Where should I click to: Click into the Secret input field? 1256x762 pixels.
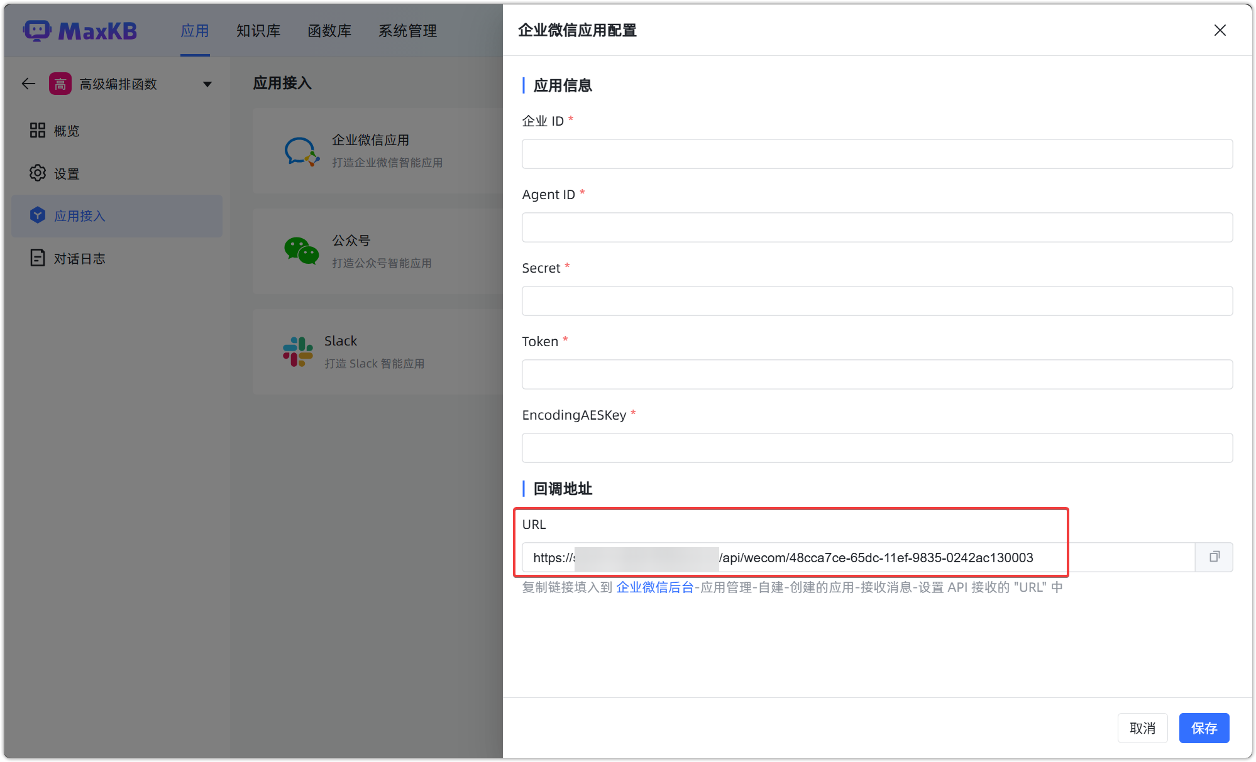[877, 301]
